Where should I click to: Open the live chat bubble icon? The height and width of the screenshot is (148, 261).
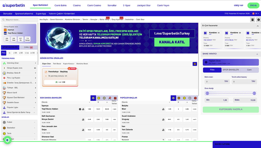click(7, 140)
